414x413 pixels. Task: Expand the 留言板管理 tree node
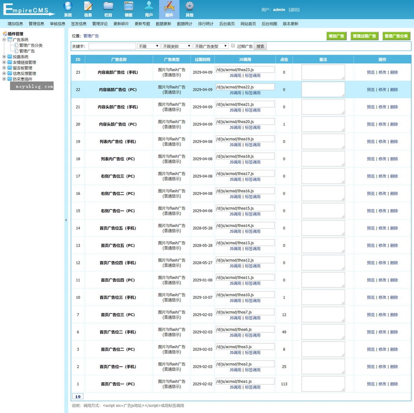pyautogui.click(x=4, y=68)
